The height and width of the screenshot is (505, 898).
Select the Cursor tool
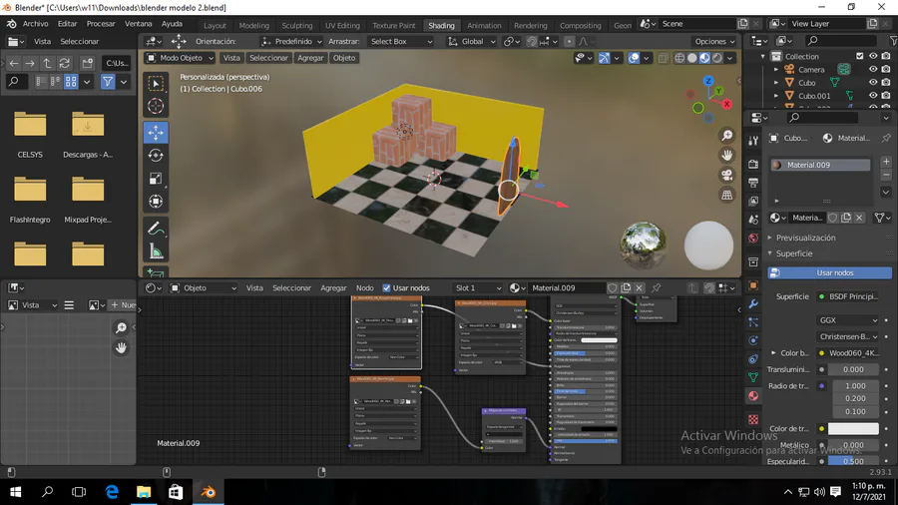pos(156,106)
